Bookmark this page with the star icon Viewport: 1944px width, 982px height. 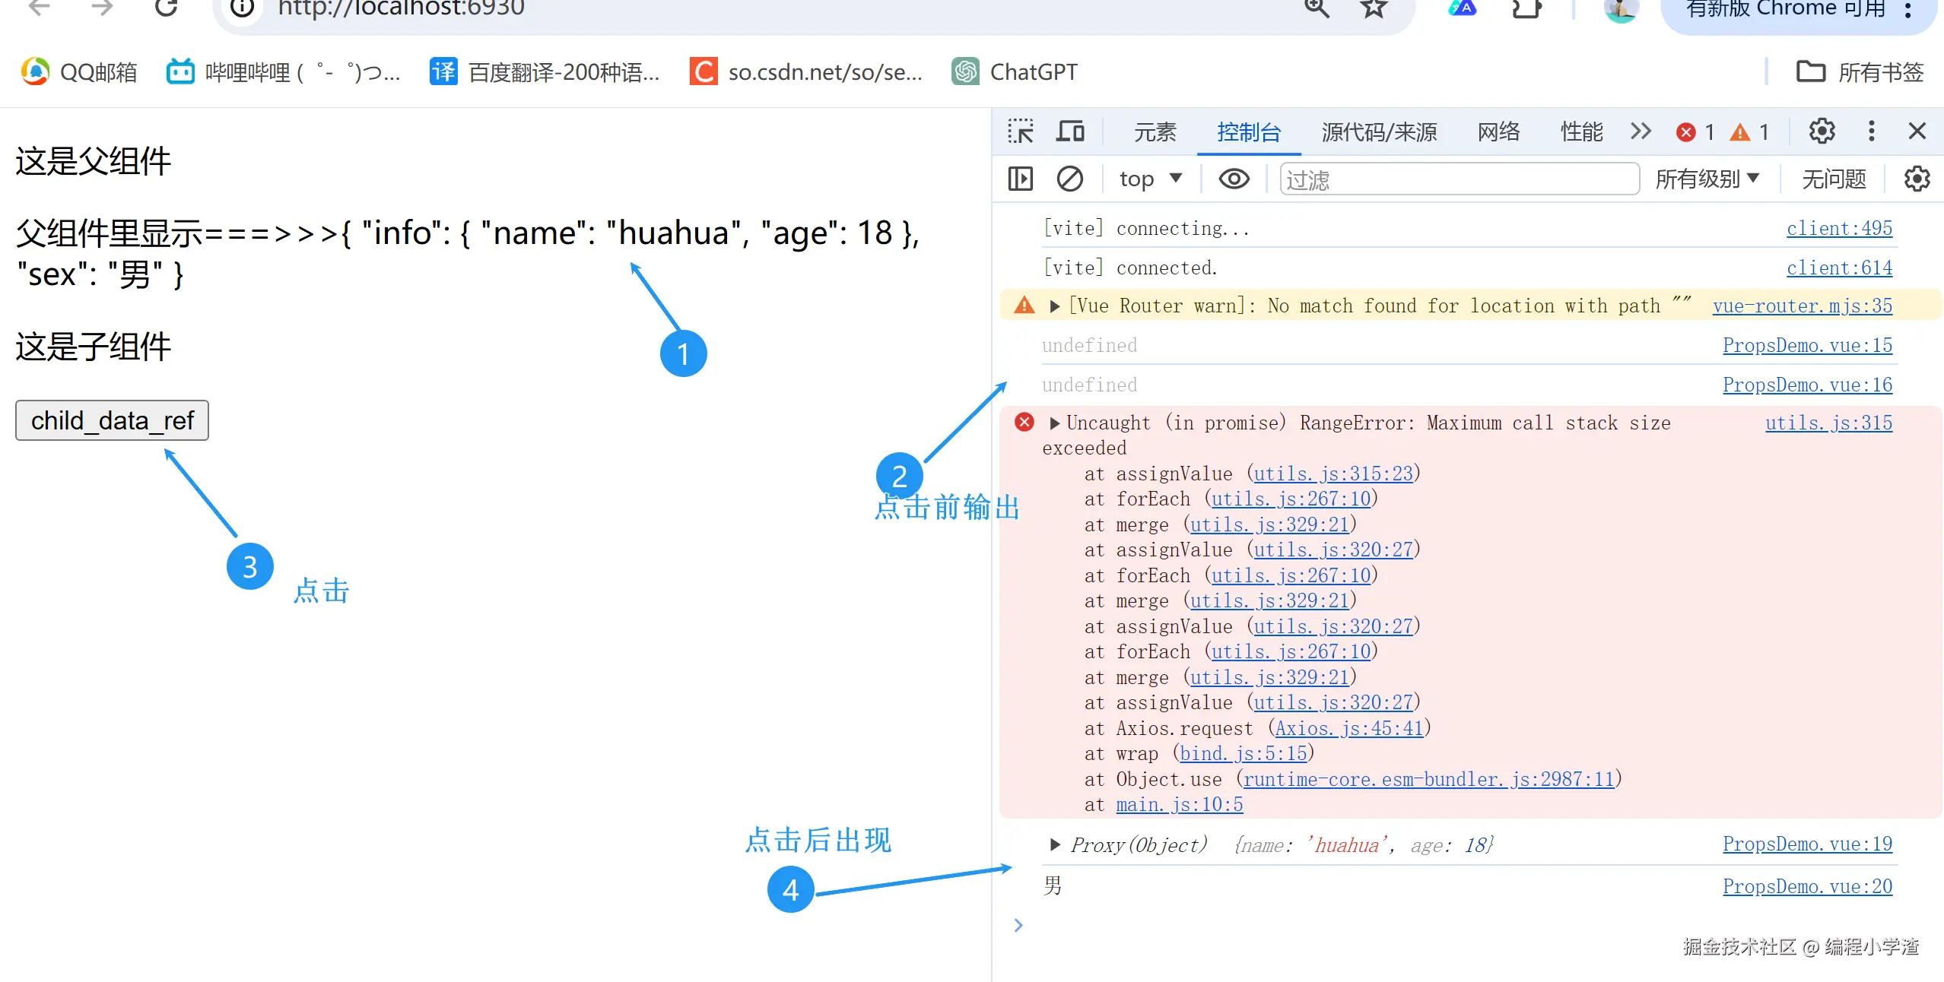pyautogui.click(x=1374, y=8)
